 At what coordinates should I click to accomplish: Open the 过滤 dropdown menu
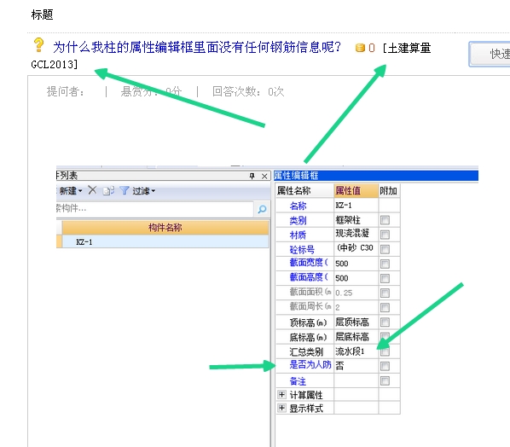[x=143, y=190]
